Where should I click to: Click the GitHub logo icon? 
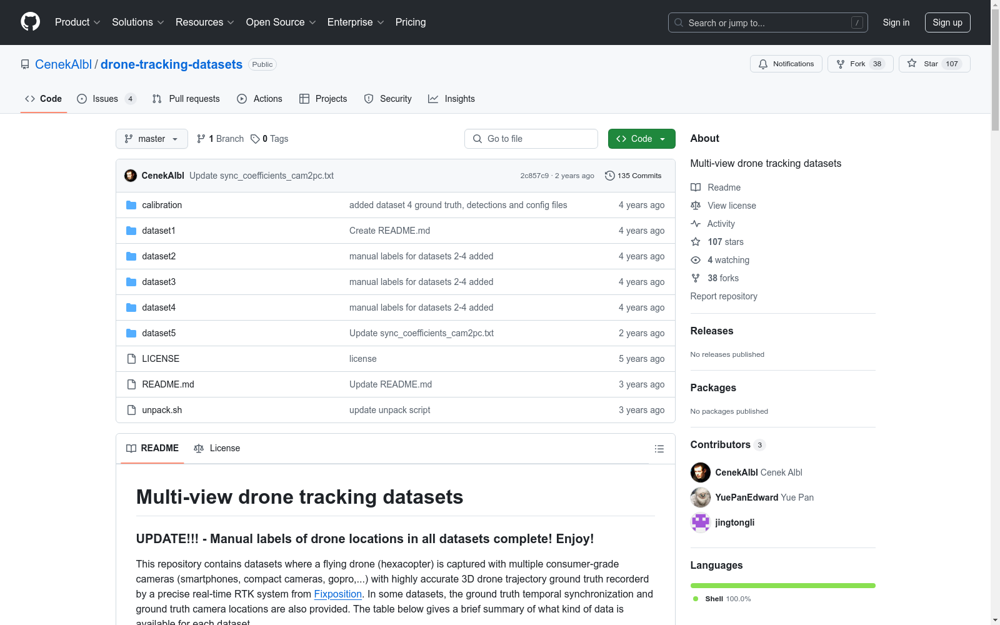click(x=30, y=22)
